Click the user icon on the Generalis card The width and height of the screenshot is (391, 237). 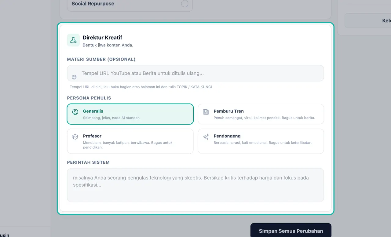[x=75, y=112]
